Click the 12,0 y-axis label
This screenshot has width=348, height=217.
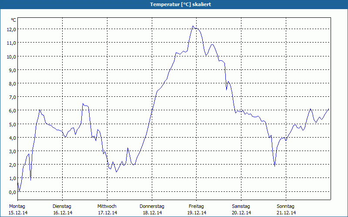click(11, 30)
